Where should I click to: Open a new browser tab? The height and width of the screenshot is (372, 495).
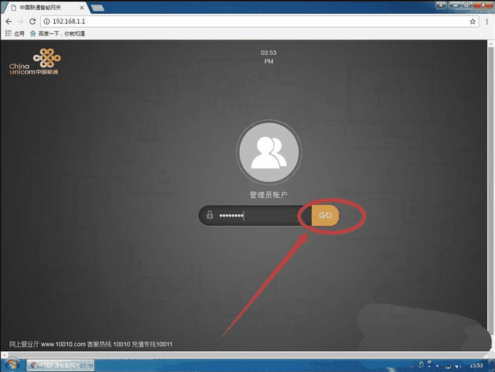[98, 7]
